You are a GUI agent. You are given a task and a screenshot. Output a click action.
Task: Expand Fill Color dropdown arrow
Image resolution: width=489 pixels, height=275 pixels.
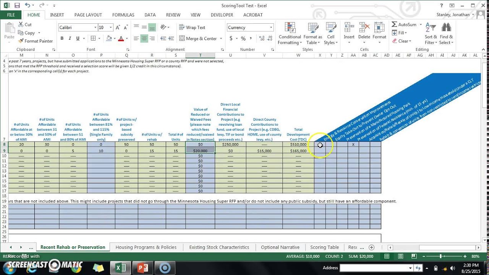(x=115, y=39)
